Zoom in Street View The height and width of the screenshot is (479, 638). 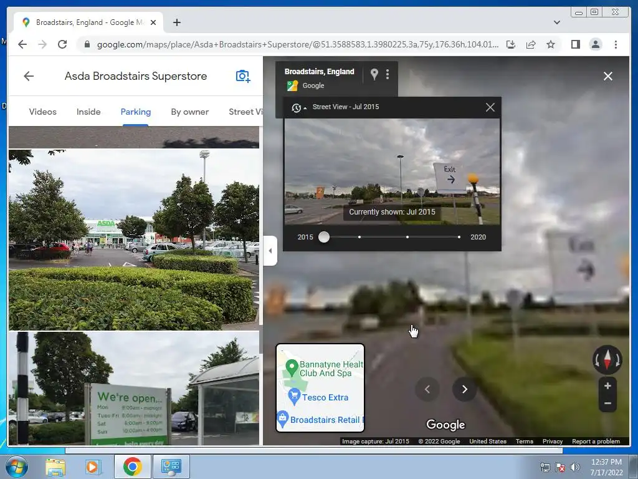click(607, 385)
